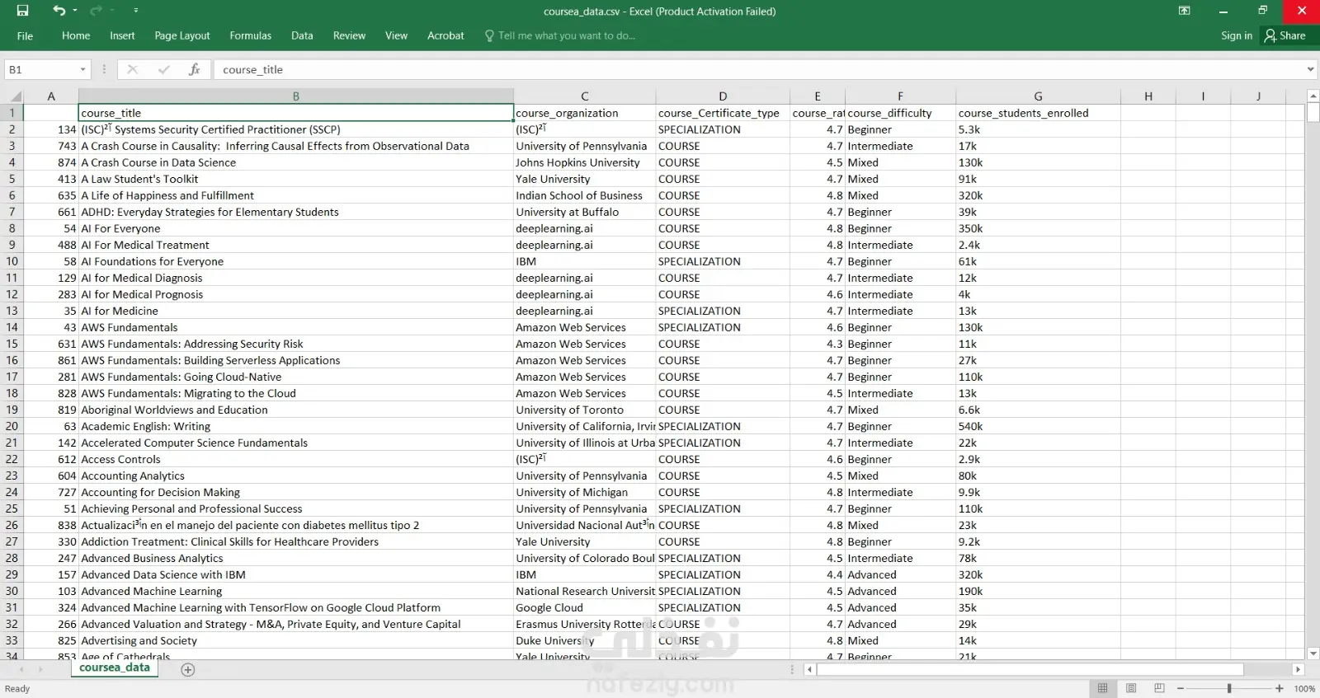Click the Save icon in title bar
This screenshot has height=698, width=1320.
point(22,11)
